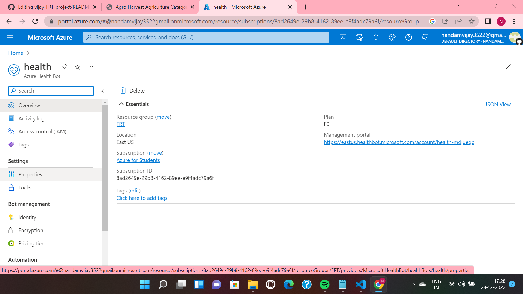Open JSON View link
This screenshot has height=294, width=523.
click(x=498, y=104)
